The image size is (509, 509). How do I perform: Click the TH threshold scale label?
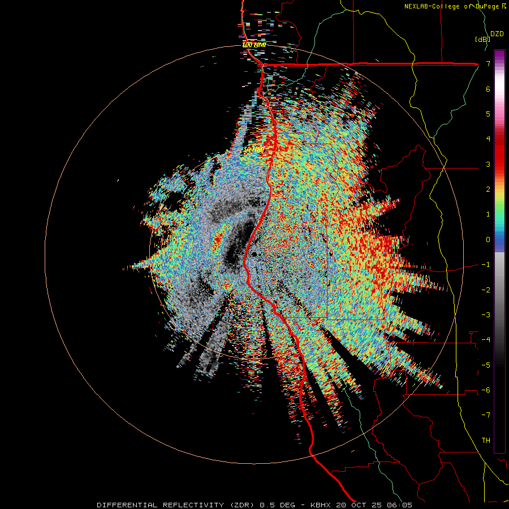point(486,441)
